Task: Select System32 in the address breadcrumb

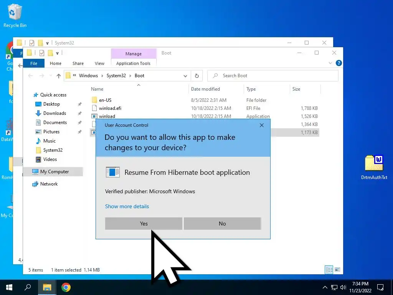Action: pyautogui.click(x=116, y=76)
